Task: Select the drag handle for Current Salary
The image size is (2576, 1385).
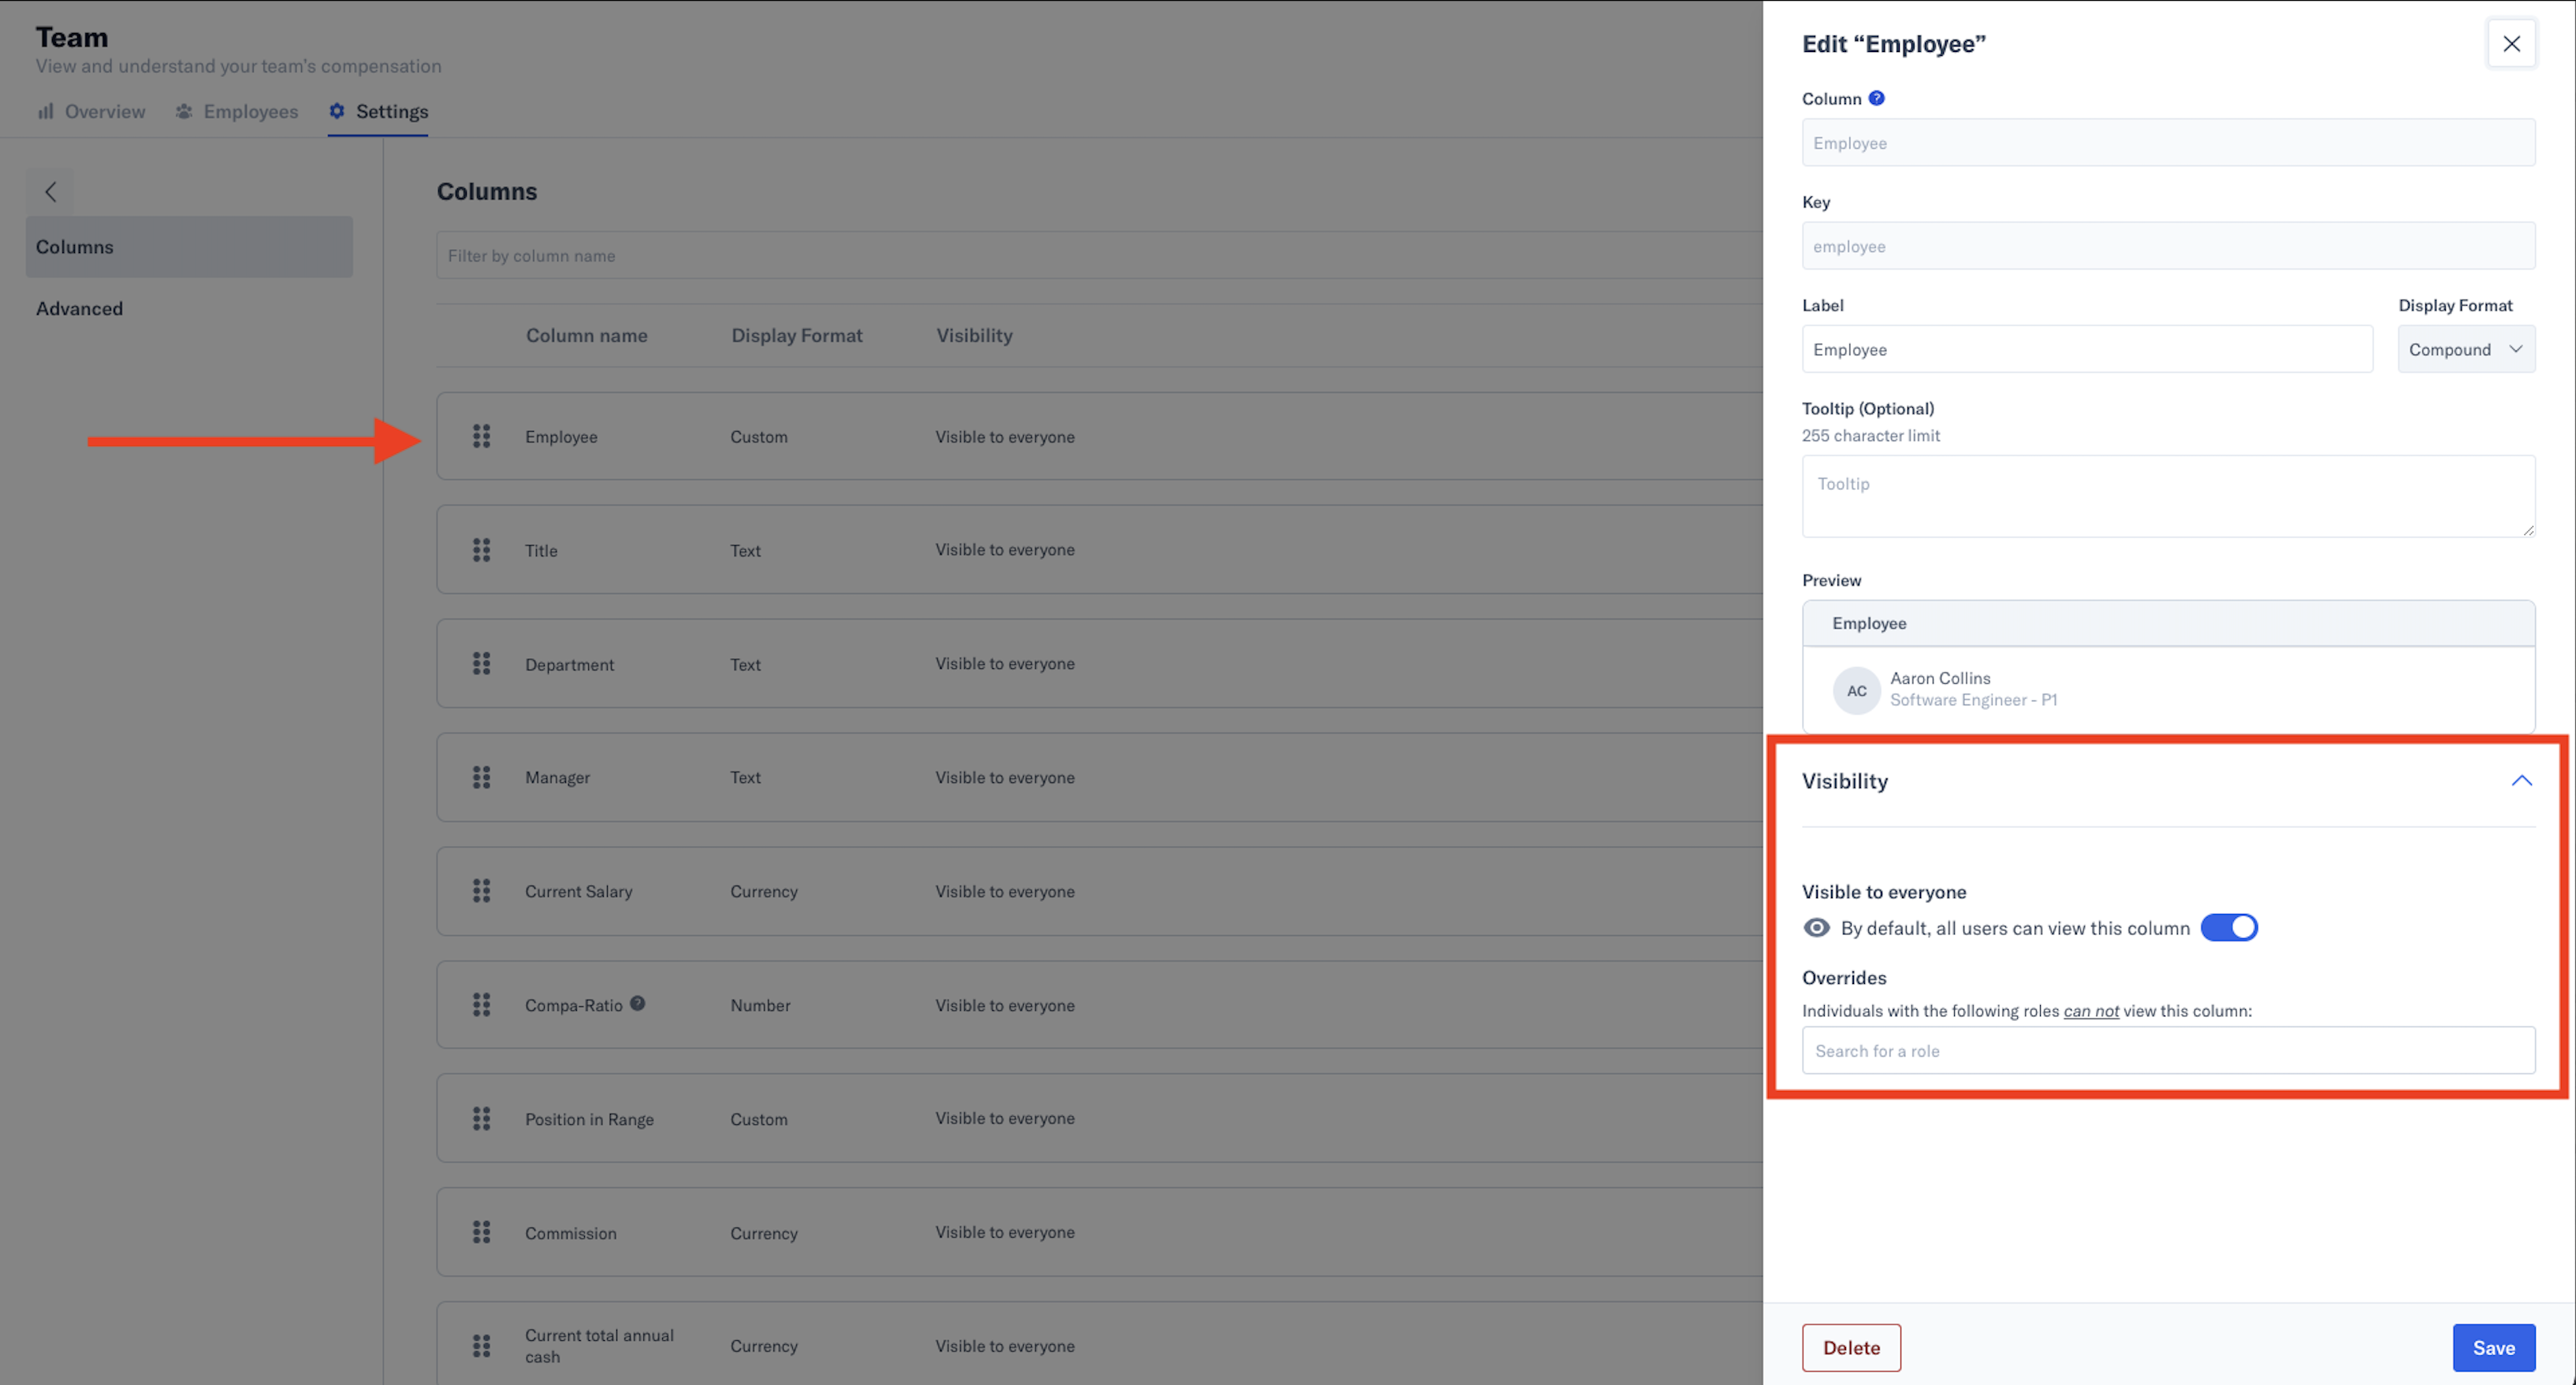Action: [x=481, y=890]
